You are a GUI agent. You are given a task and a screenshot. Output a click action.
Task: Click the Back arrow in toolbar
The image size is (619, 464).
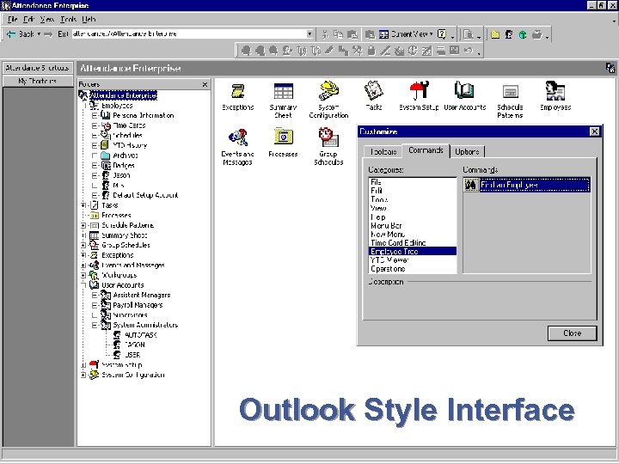coord(10,34)
